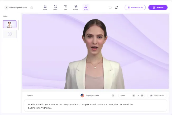Increase speech speed with plus

(142, 96)
